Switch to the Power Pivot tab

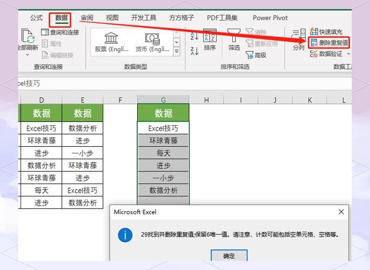270,18
